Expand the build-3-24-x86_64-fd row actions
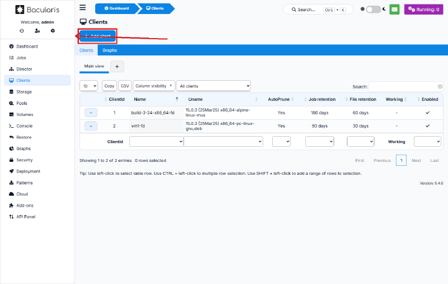 point(91,113)
